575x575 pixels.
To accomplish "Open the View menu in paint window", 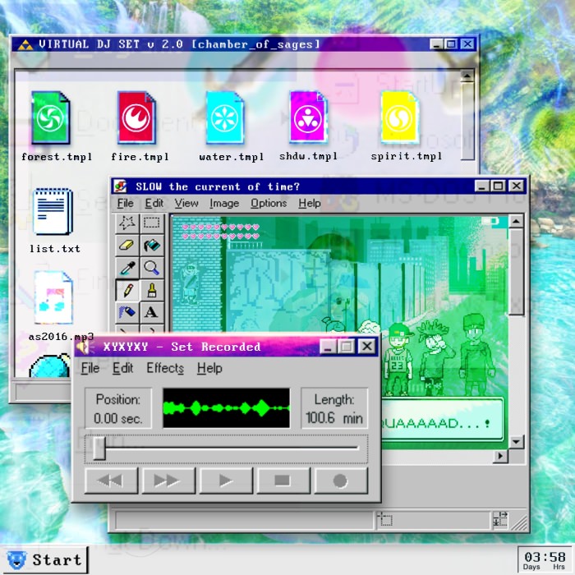I will click(186, 203).
